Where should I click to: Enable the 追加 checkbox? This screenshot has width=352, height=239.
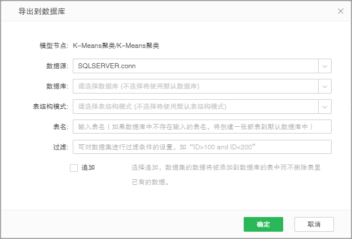pos(74,167)
